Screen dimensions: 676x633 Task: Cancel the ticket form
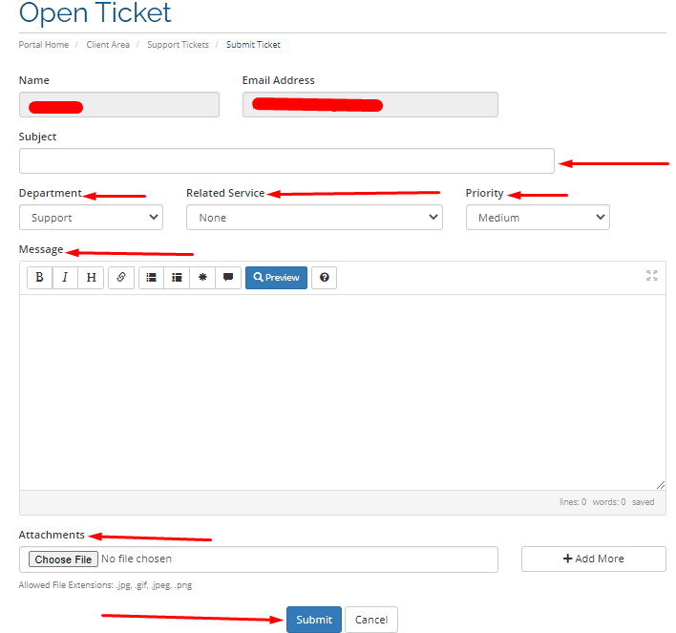[371, 620]
